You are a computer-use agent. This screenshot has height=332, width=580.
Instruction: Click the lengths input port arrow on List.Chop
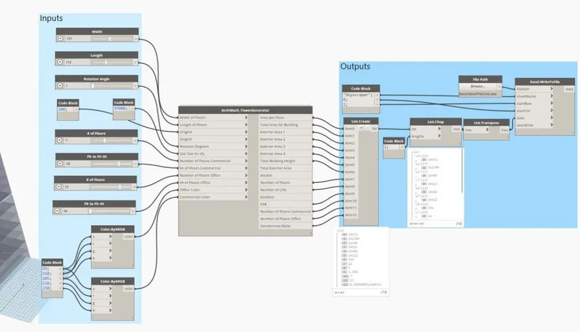coord(439,136)
